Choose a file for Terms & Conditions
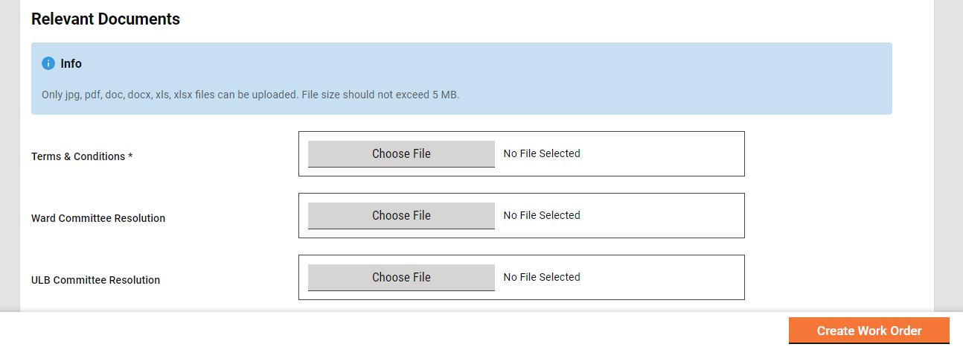Image resolution: width=963 pixels, height=347 pixels. click(x=401, y=154)
